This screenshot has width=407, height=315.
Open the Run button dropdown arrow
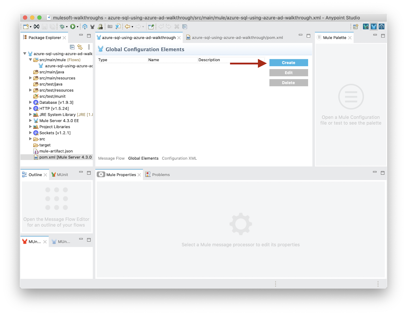point(78,27)
